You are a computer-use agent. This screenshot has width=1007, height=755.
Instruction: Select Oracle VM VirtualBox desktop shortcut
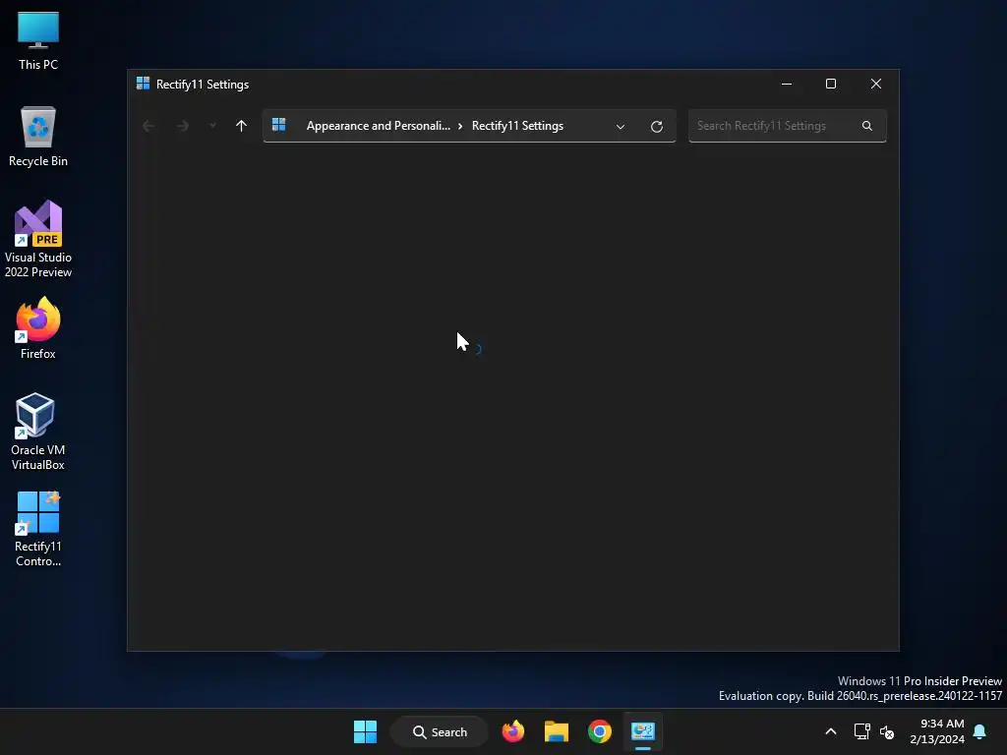(38, 432)
